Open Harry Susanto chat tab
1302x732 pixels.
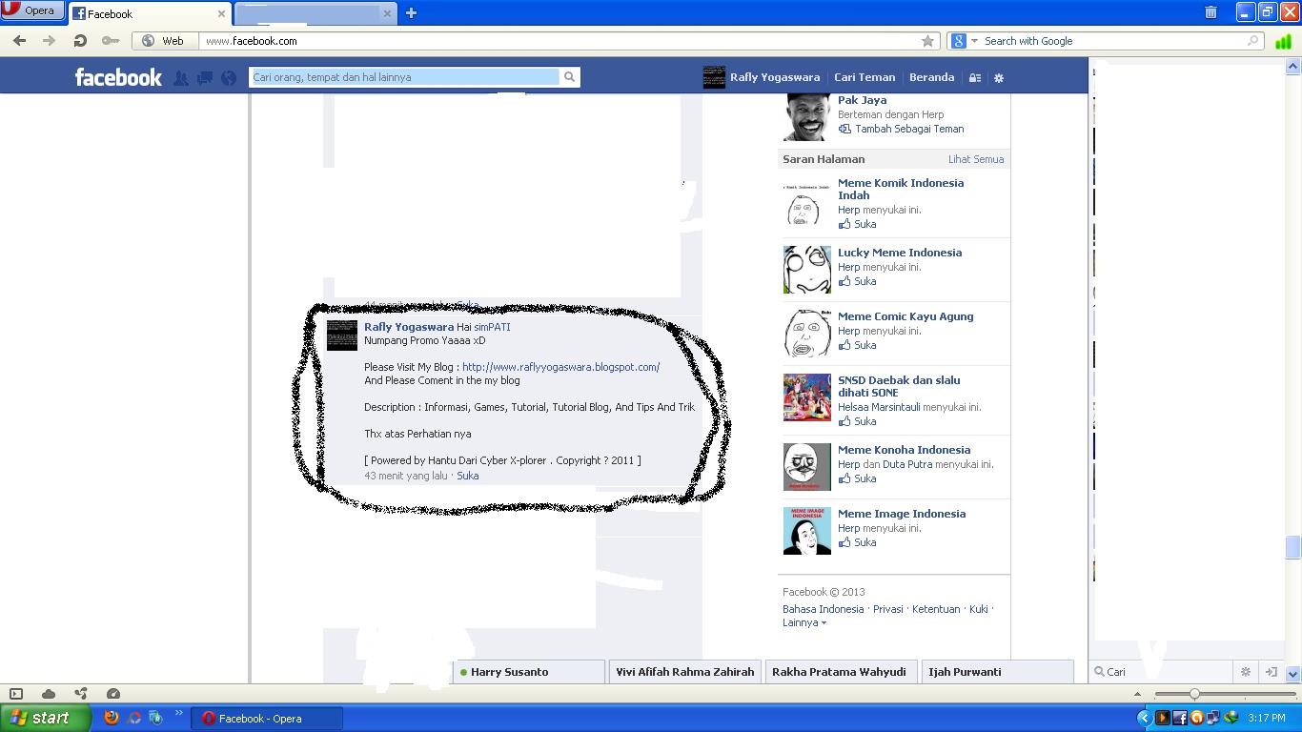(x=529, y=672)
